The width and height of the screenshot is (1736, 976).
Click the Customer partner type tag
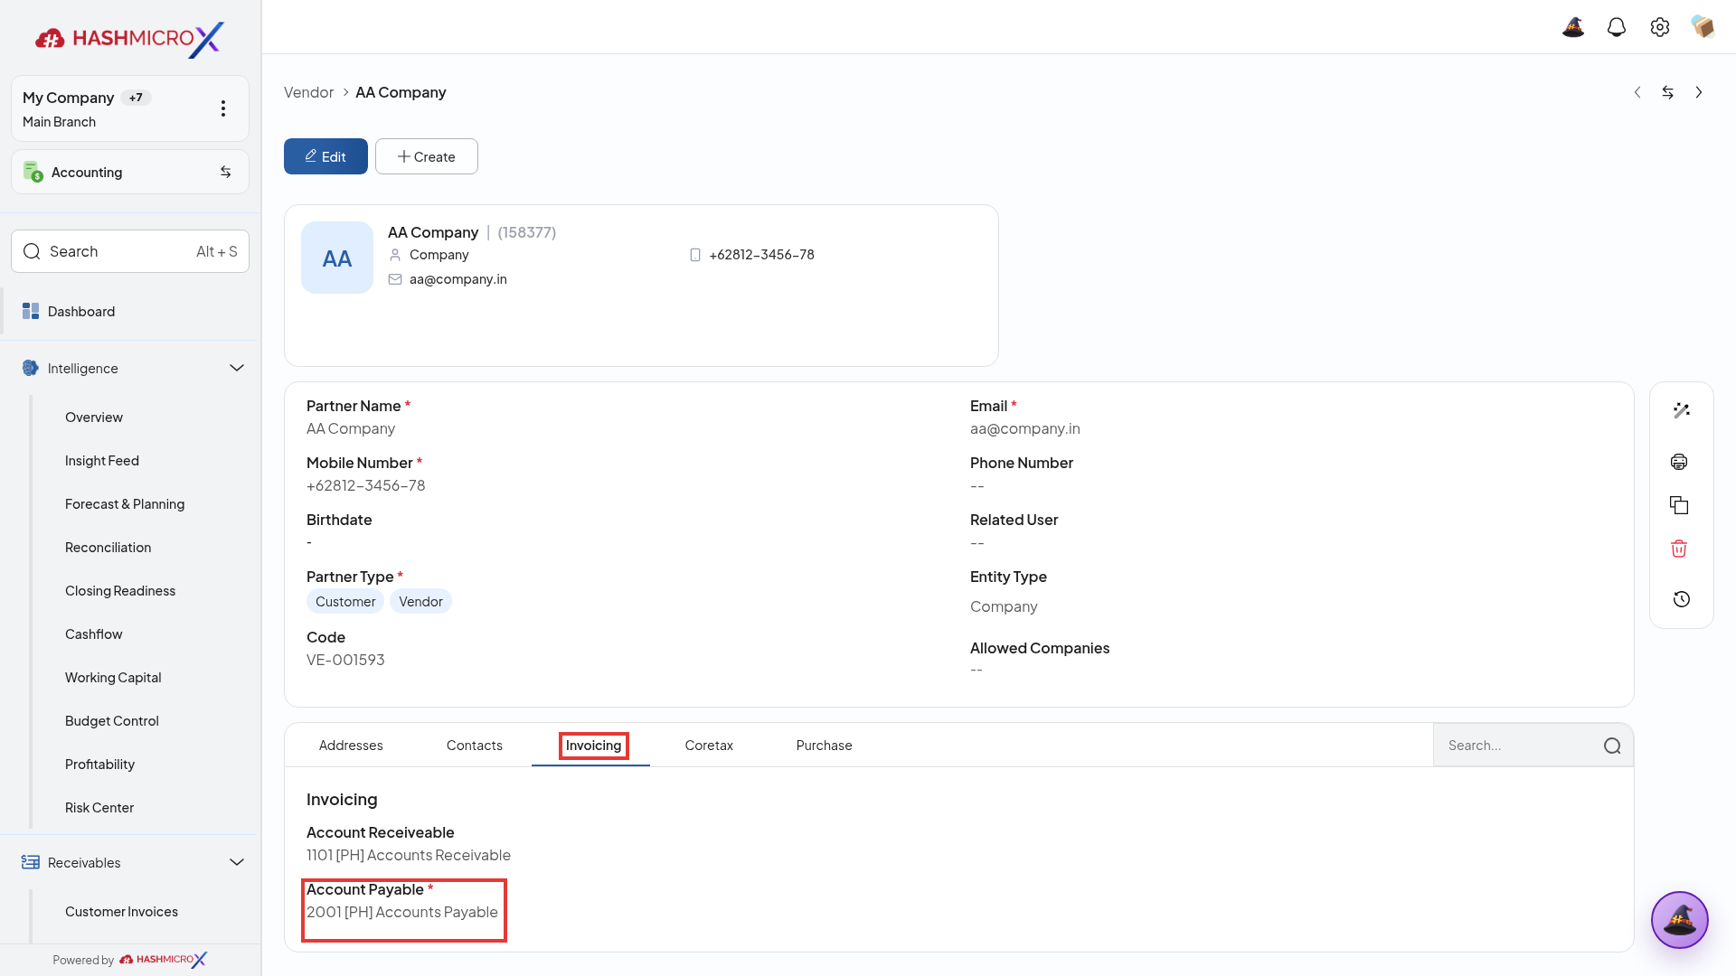pyautogui.click(x=345, y=602)
